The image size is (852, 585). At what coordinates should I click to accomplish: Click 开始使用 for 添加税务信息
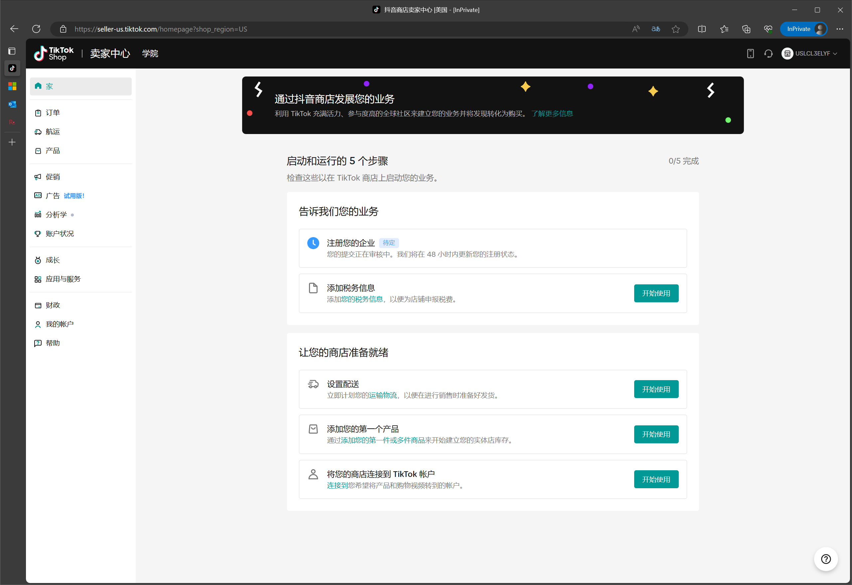[656, 293]
